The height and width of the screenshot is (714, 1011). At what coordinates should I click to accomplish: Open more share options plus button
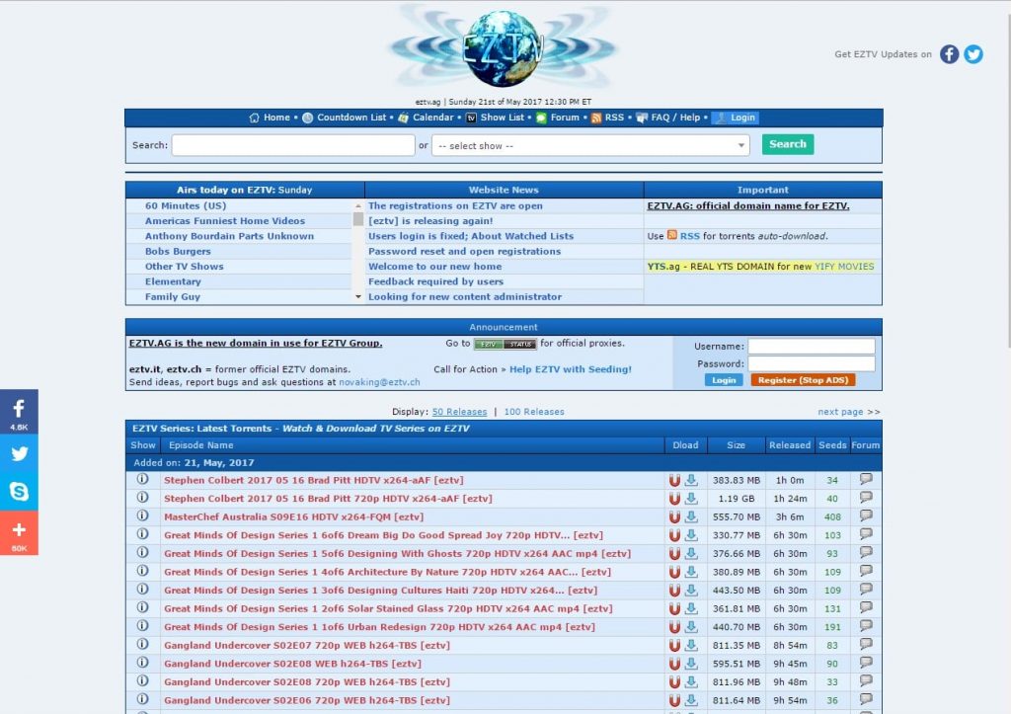pyautogui.click(x=19, y=533)
